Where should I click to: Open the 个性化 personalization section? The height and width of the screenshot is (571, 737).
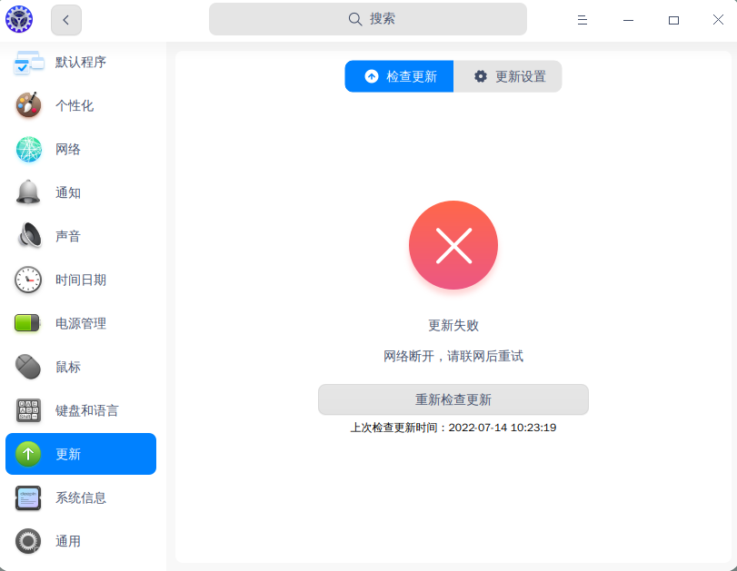pos(81,104)
